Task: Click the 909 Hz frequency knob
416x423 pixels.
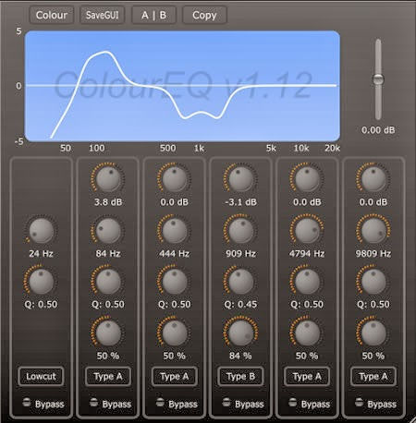Action: pyautogui.click(x=240, y=231)
